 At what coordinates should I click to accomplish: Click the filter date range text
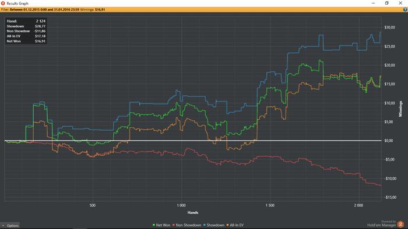(44, 10)
